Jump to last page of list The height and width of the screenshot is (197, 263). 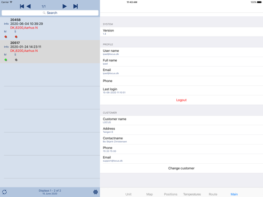point(75,6)
